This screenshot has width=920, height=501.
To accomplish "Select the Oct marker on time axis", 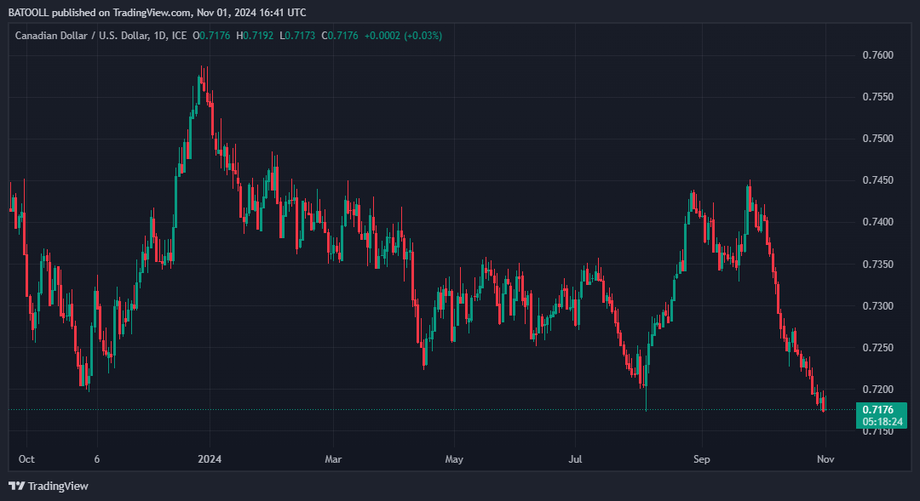I will [x=26, y=459].
